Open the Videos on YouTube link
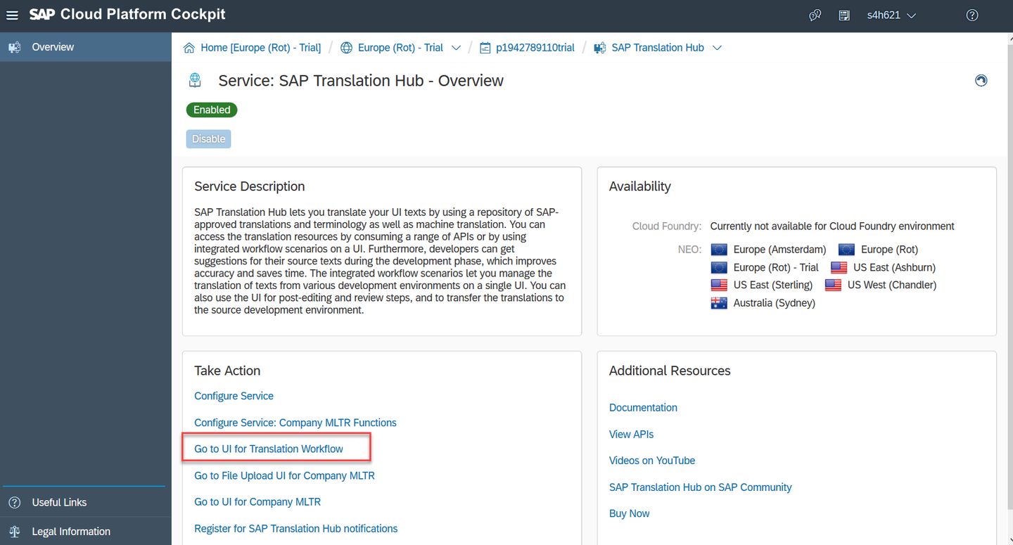 [x=652, y=461]
